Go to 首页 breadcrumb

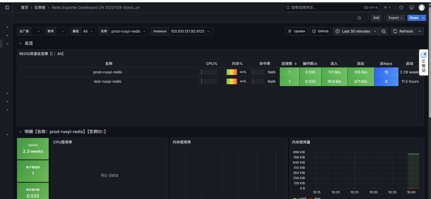coord(25,7)
